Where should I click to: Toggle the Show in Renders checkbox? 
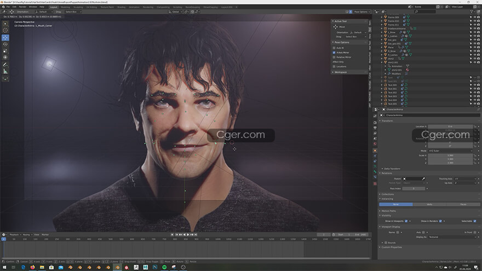click(440, 221)
